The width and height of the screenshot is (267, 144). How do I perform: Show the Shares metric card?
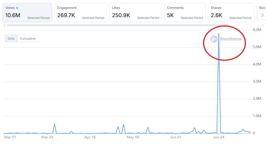pos(231,13)
